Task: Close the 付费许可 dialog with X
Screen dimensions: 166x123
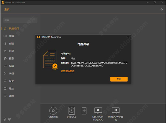Action: pos(127,37)
